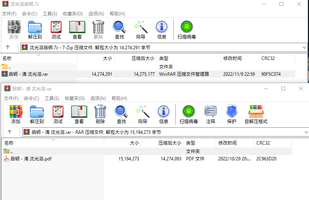
Task: Click the Test icon in the top window toolbar
Action: [56, 30]
